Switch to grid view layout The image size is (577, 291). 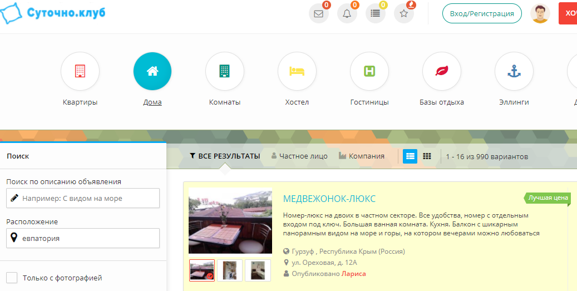click(x=427, y=156)
